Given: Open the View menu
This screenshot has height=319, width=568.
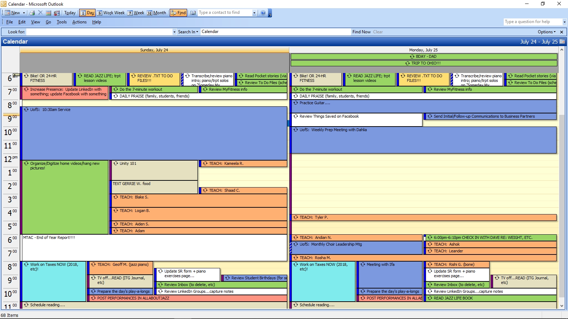Looking at the screenshot, I should point(35,22).
